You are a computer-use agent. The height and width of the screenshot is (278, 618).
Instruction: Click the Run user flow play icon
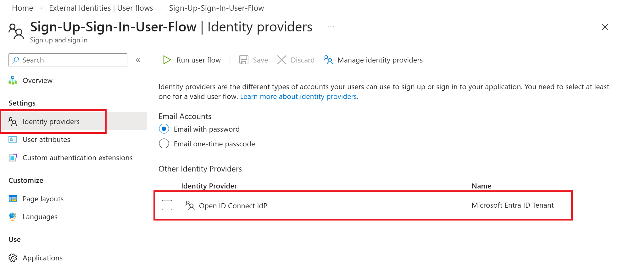pos(167,60)
